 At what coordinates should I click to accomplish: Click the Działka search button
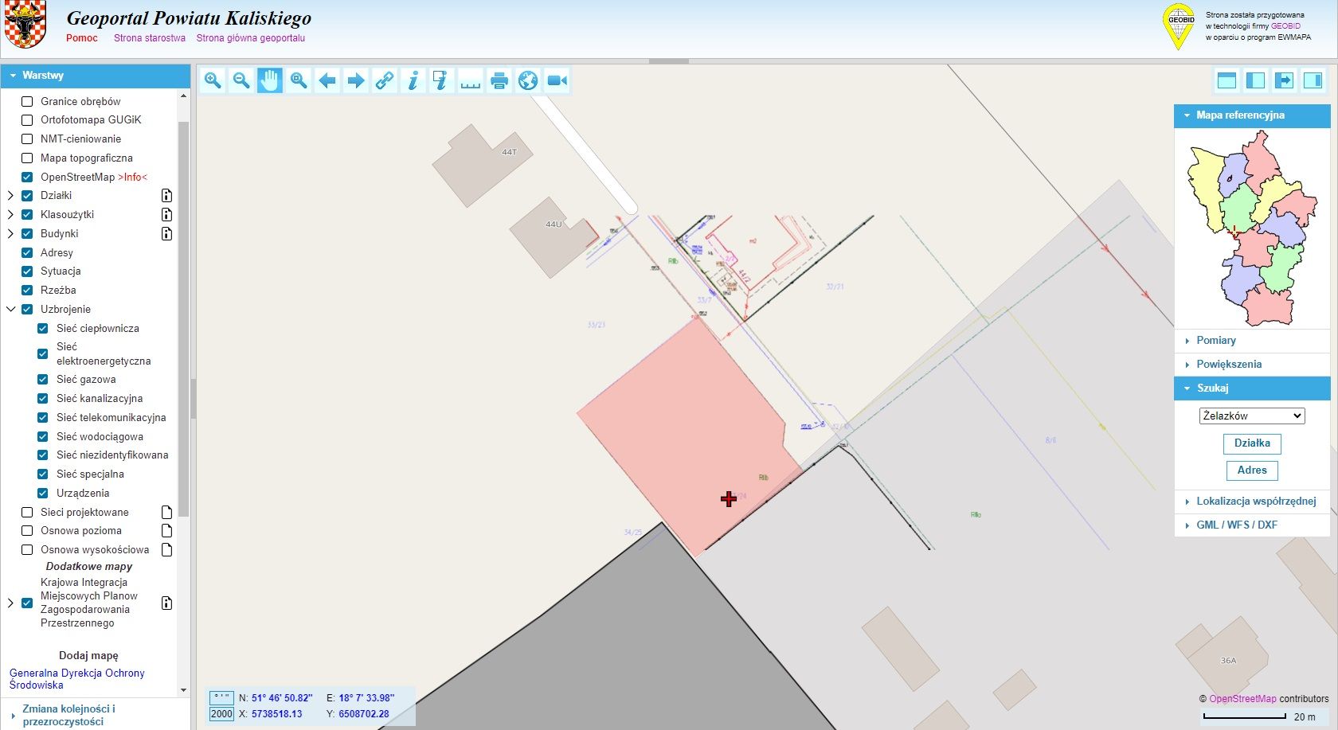pos(1252,443)
